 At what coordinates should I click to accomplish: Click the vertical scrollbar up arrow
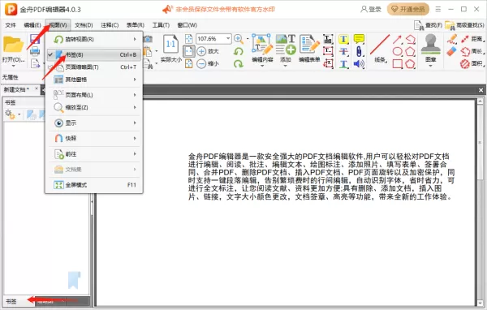481,101
